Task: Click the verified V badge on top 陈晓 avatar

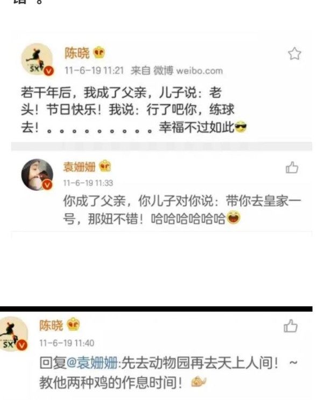Action: (48, 71)
